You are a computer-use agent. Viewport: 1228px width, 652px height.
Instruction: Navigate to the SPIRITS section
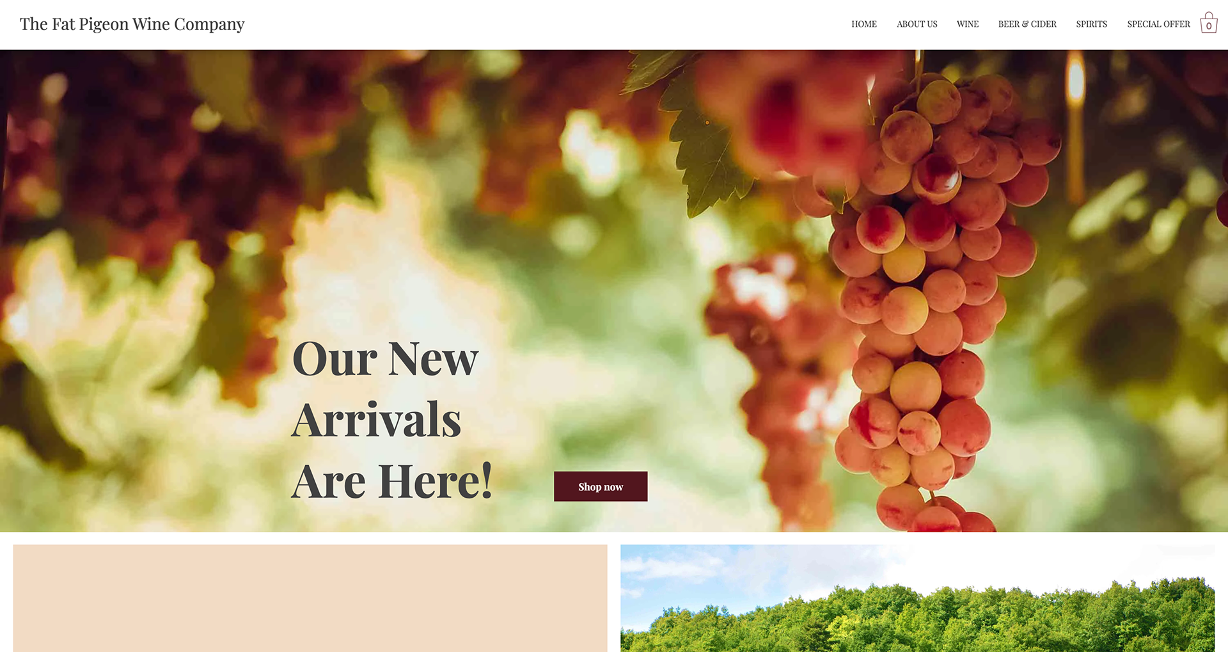pos(1091,24)
